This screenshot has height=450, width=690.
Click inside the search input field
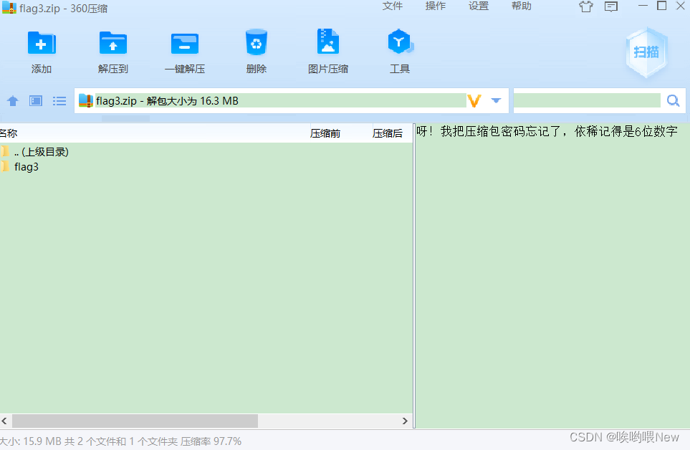pyautogui.click(x=588, y=100)
